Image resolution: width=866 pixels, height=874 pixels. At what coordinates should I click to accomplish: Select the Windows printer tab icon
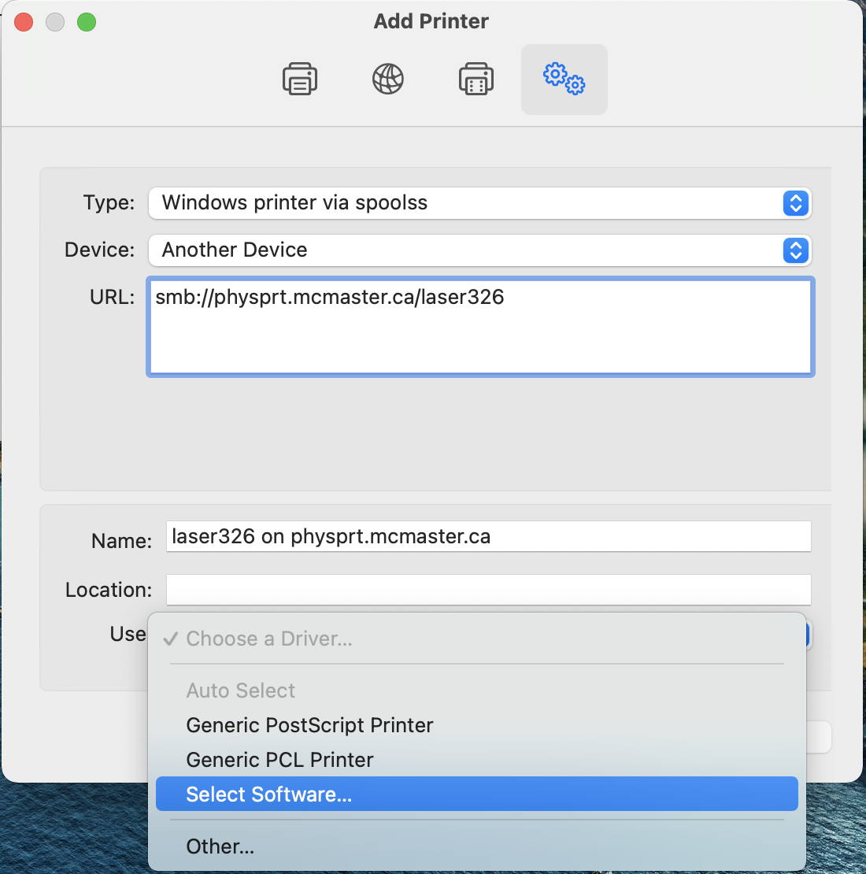[476, 80]
